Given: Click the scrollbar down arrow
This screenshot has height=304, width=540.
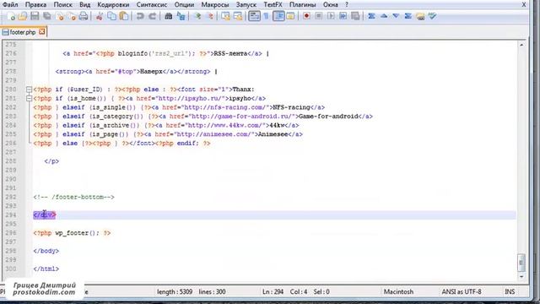Looking at the screenshot, I should point(521,277).
